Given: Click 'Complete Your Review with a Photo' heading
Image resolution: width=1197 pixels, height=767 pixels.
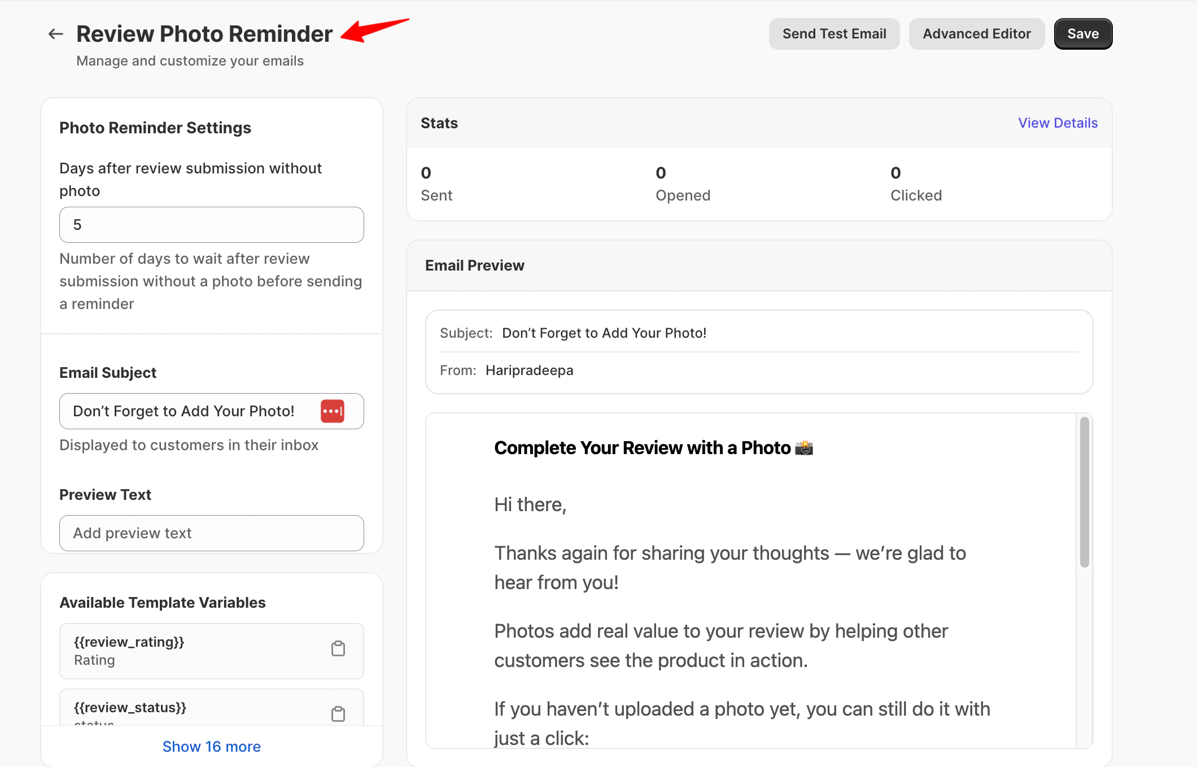Looking at the screenshot, I should [653, 448].
